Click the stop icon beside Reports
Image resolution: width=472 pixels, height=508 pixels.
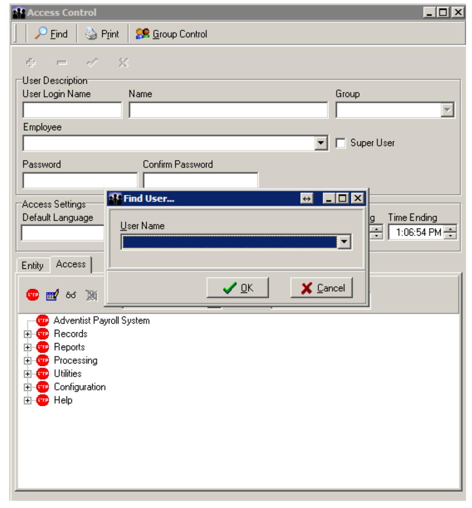pyautogui.click(x=42, y=347)
